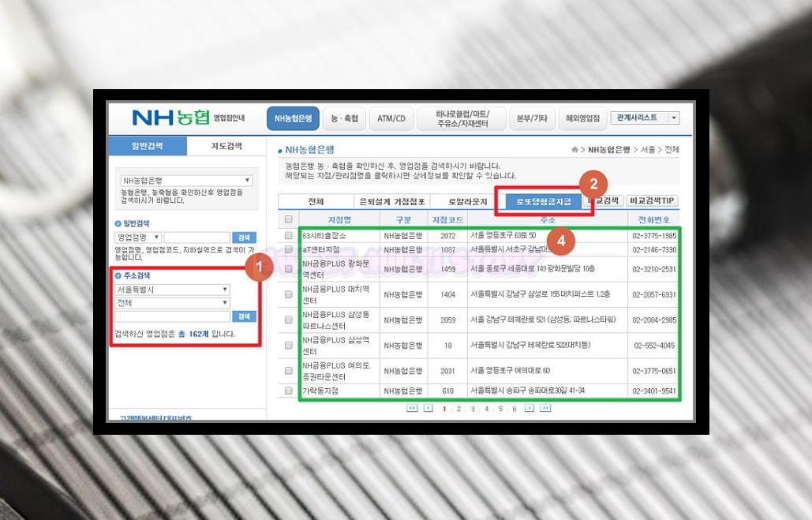This screenshot has height=520, width=812.
Task: Click the NH농협 logo
Action: coord(171,118)
